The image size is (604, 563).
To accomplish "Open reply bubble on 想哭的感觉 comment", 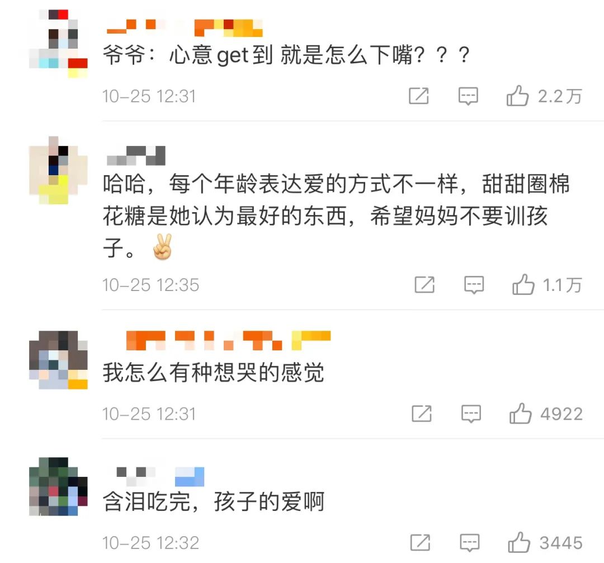I will pos(471,414).
